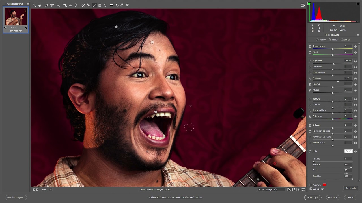
Task: Pick the White Balance eyedropper tool
Action: click(x=47, y=5)
